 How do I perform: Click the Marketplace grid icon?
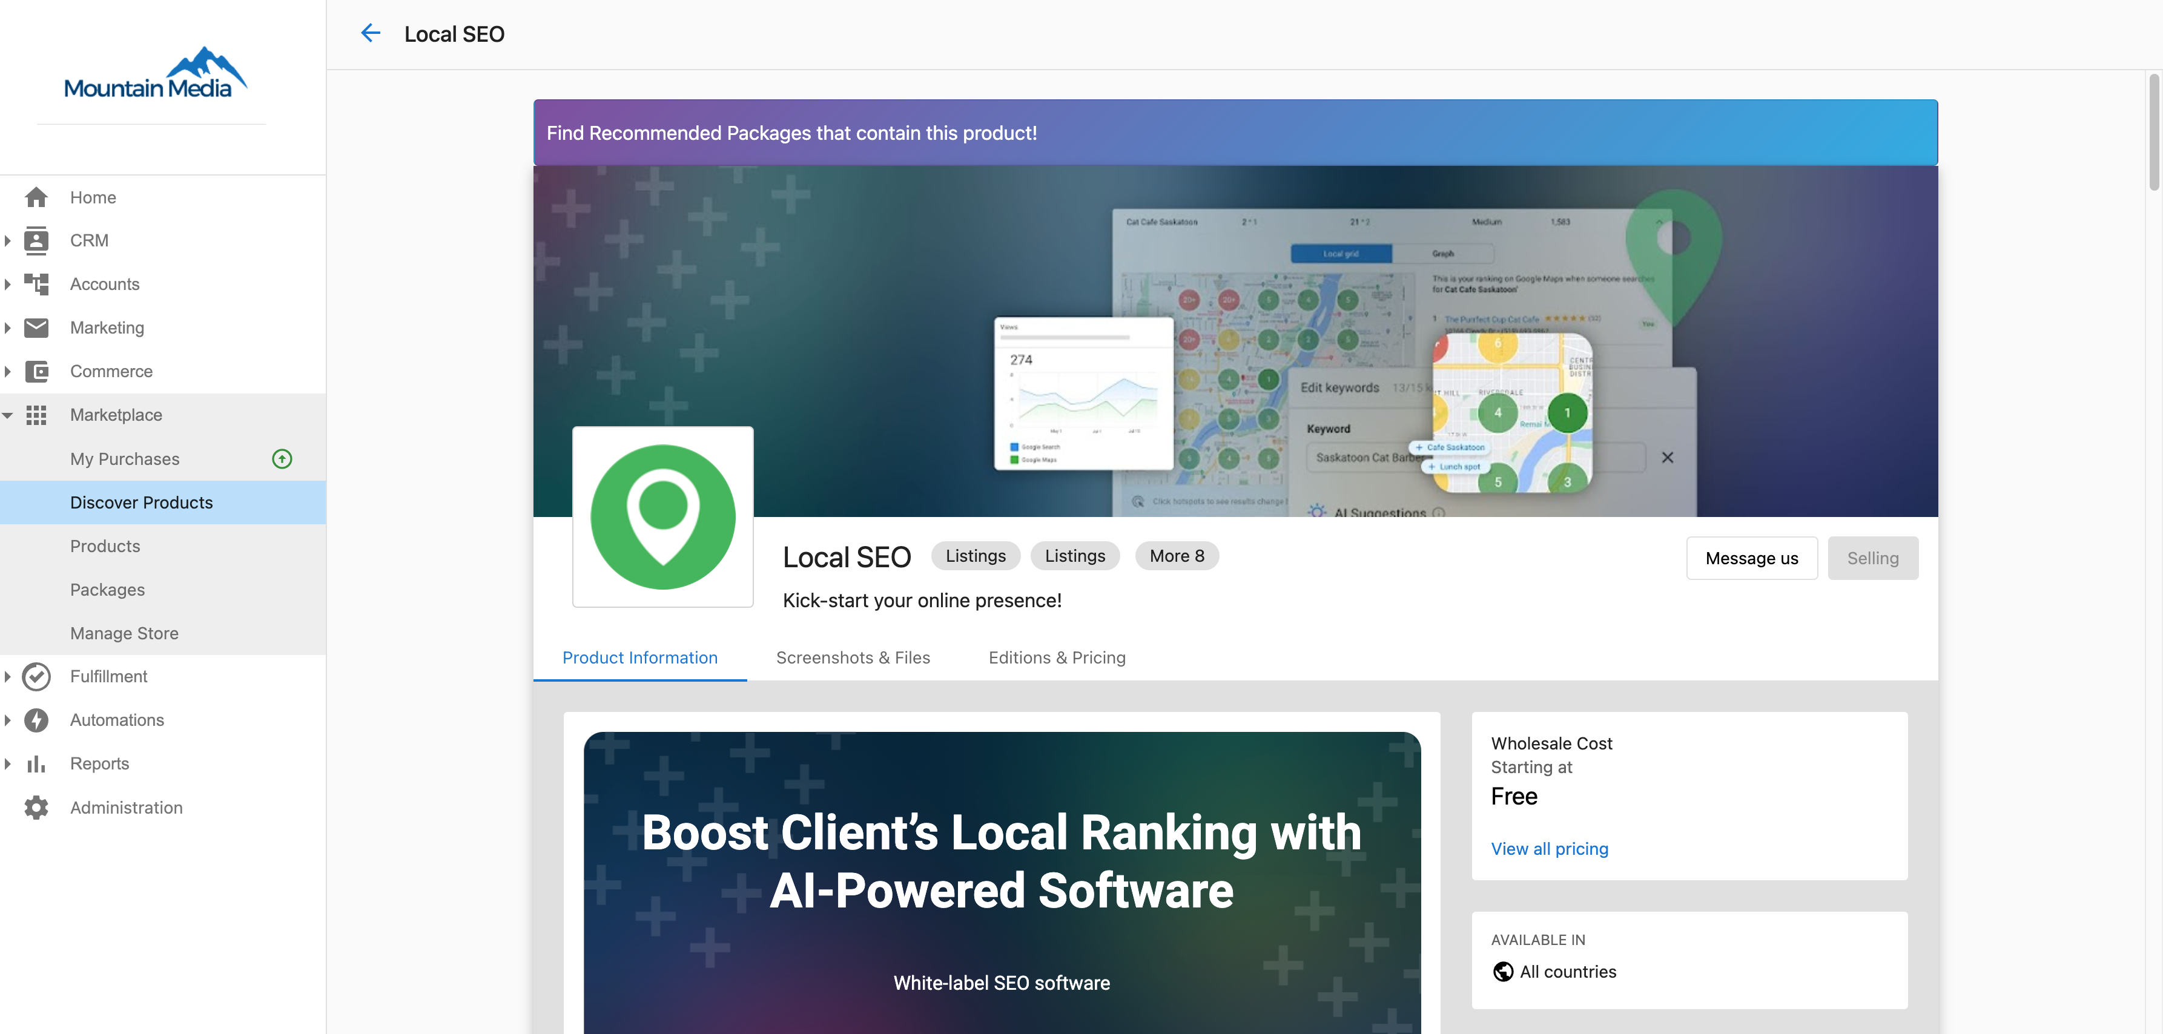36,415
